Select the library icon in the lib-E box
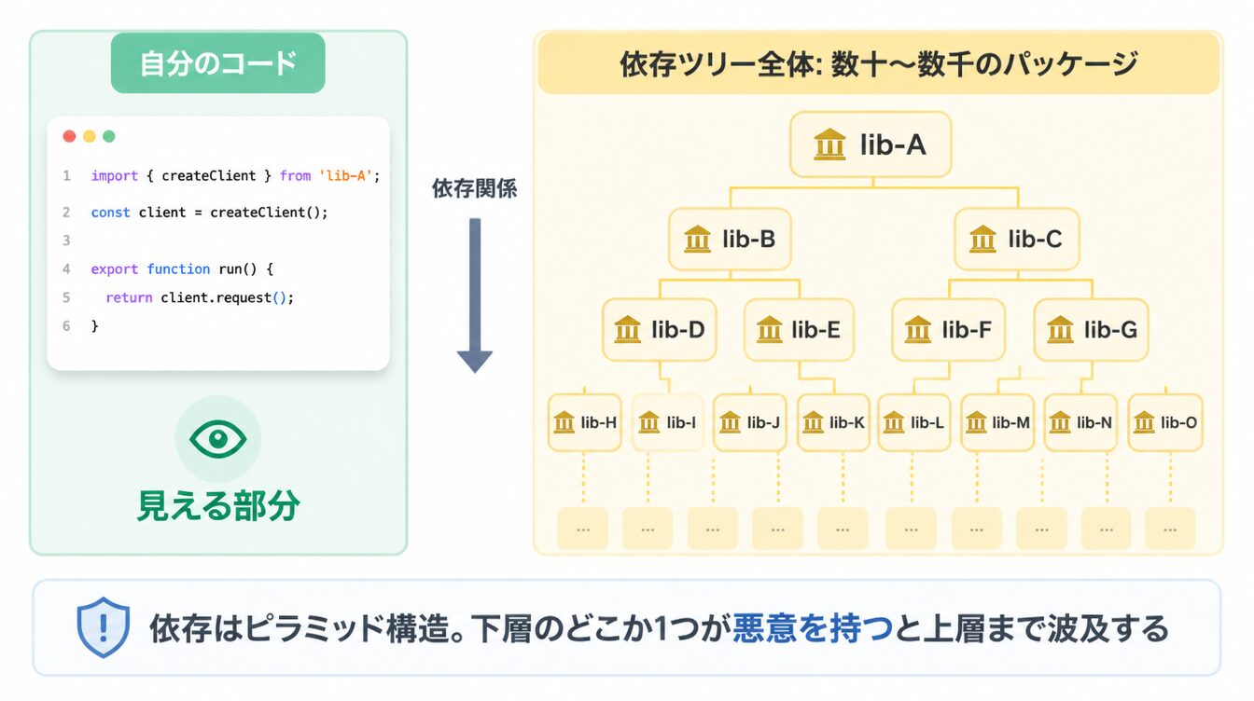1254x701 pixels. 770,329
